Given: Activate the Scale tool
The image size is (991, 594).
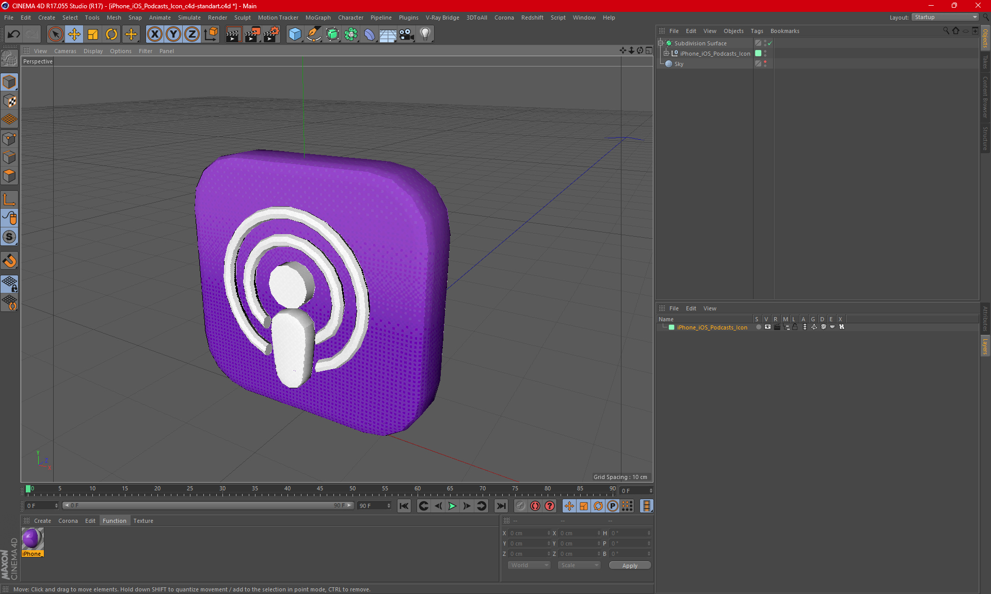Looking at the screenshot, I should (x=93, y=35).
